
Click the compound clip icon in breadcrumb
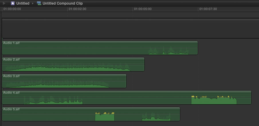click(39, 3)
